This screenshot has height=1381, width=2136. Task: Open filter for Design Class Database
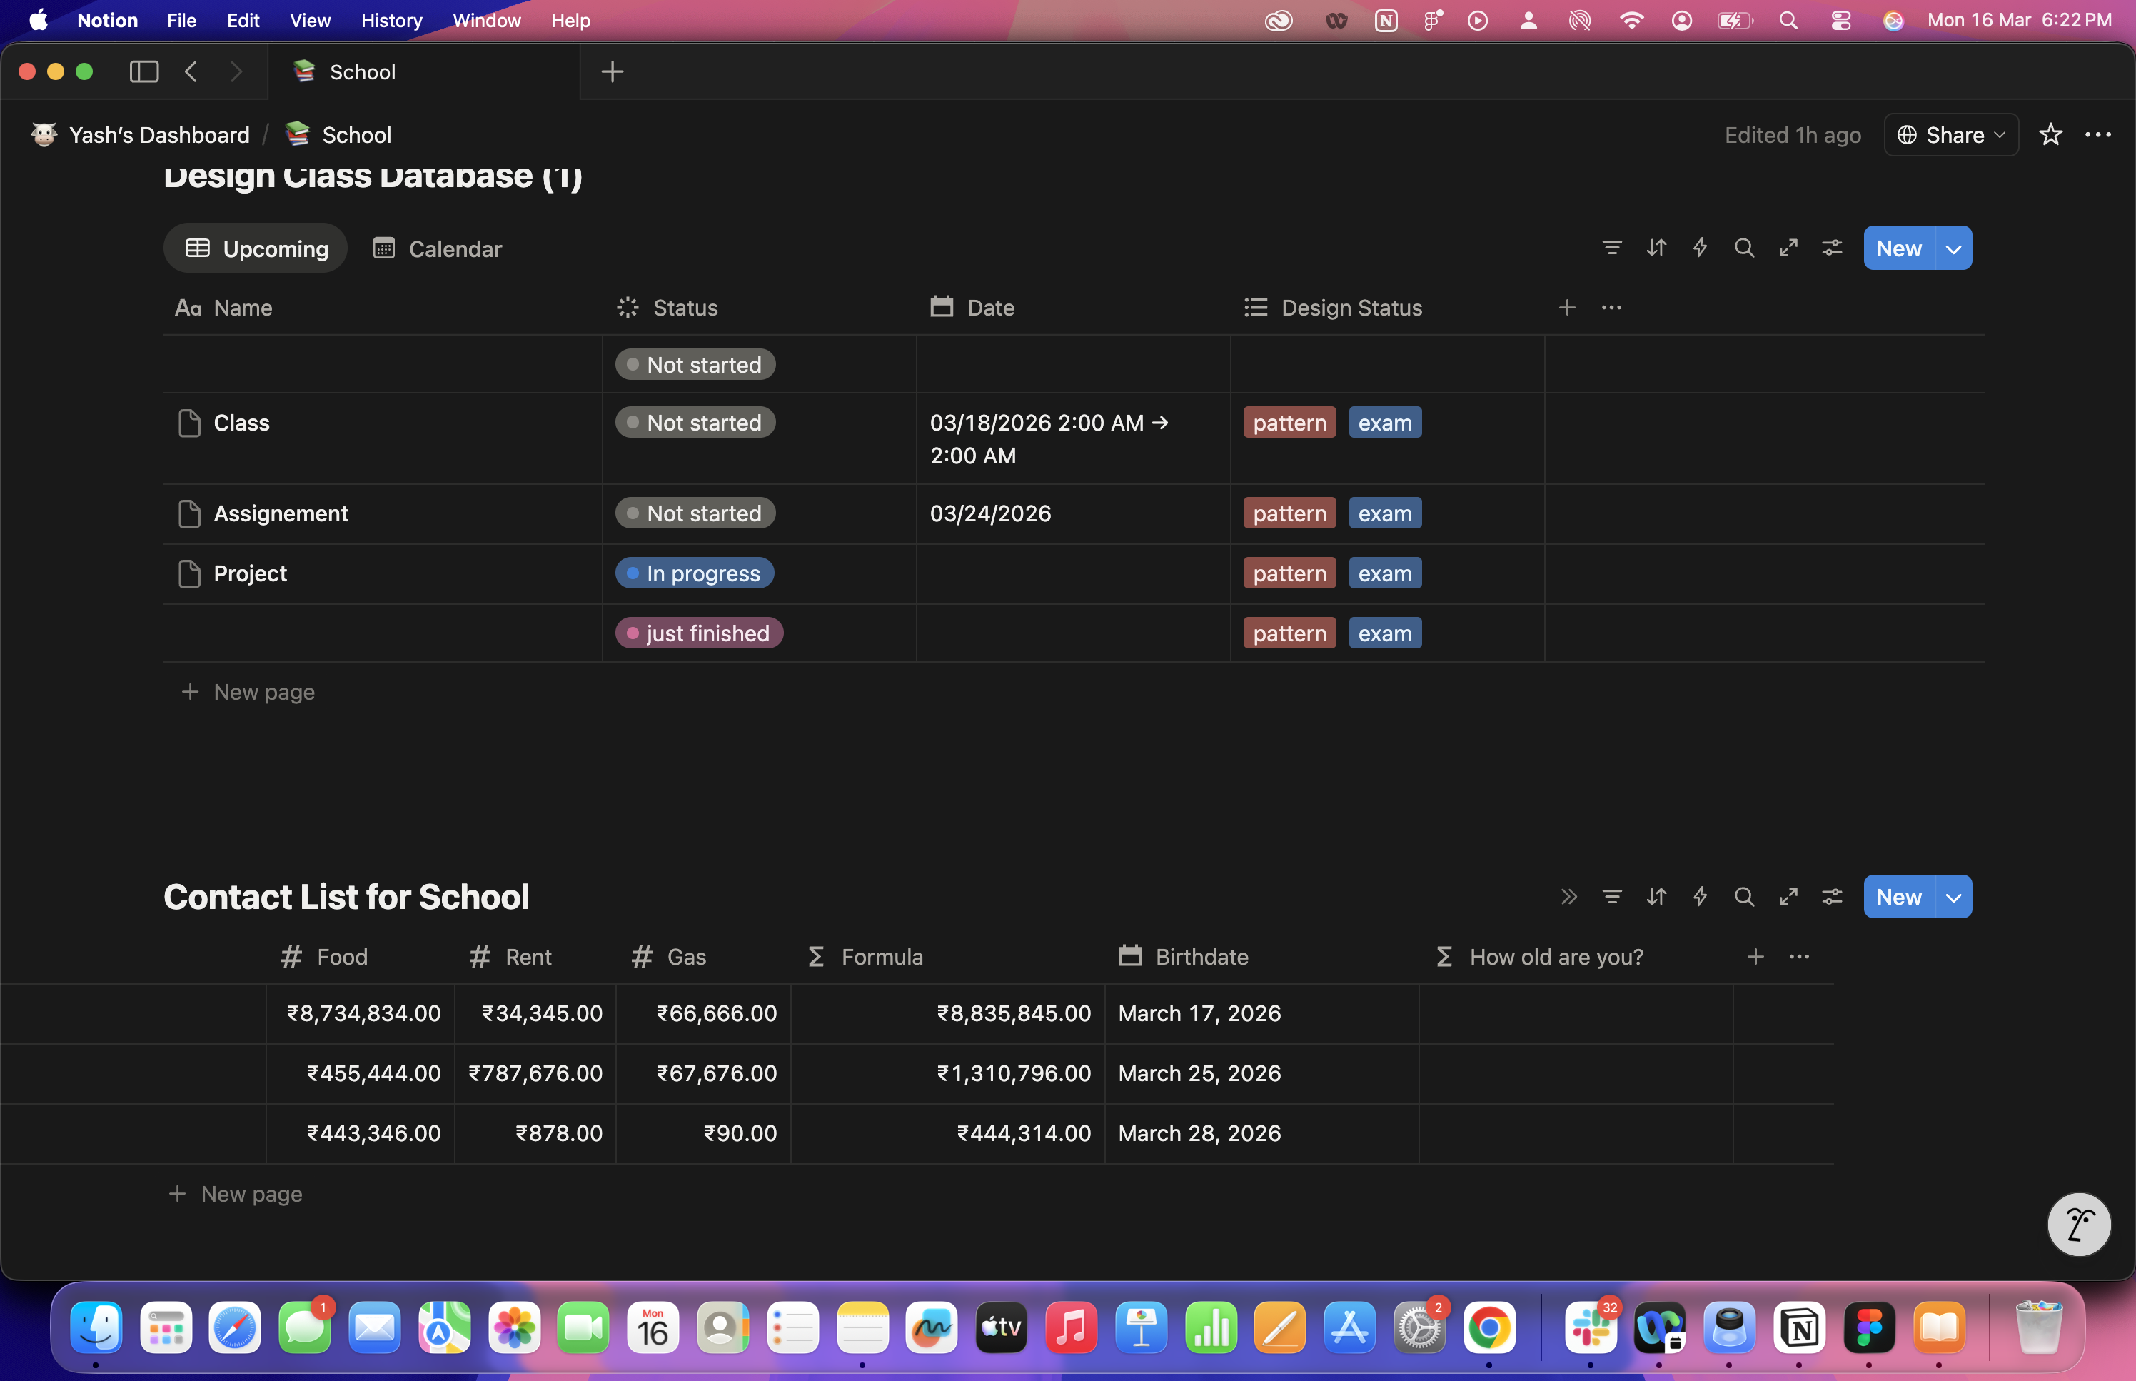1611,248
